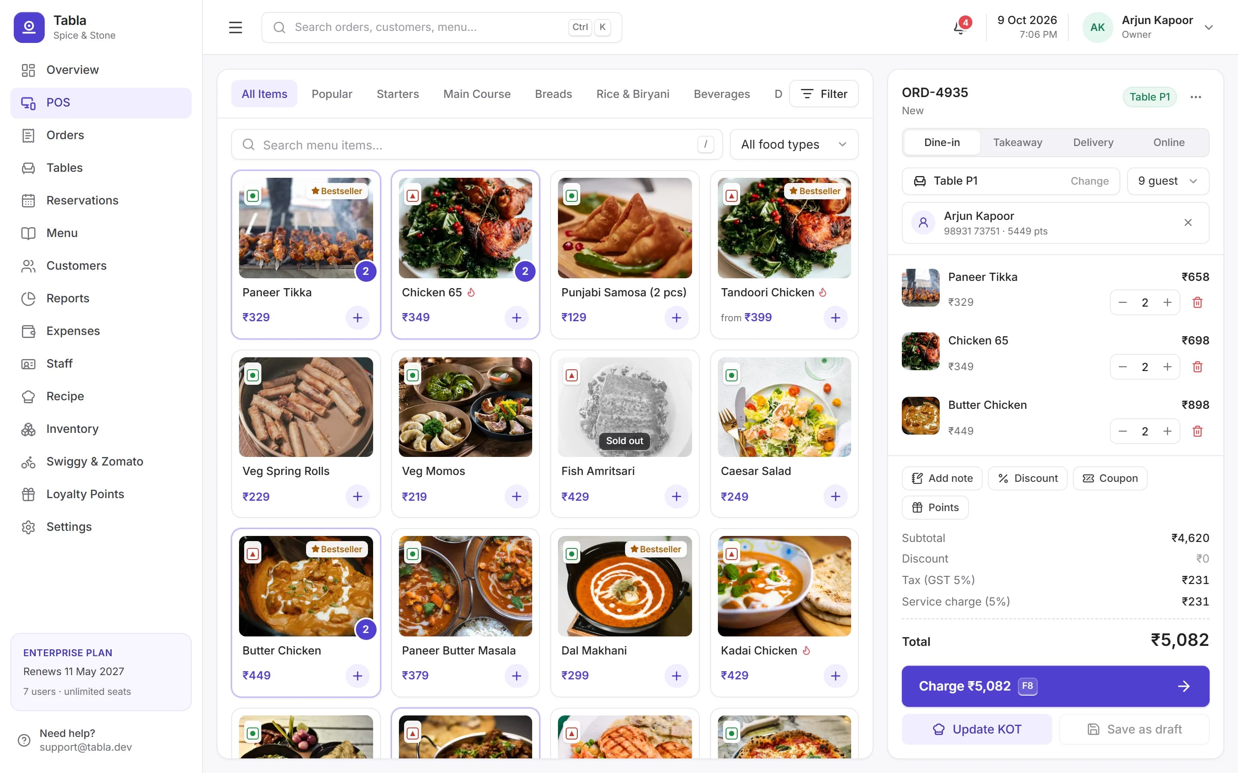
Task: Open Orders in the sidebar
Action: click(x=101, y=135)
